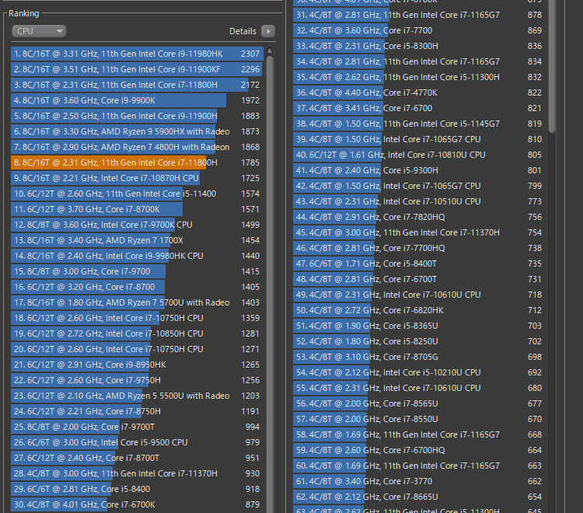Select the highlighted orange i7-11800H row
Image resolution: width=583 pixels, height=513 pixels.
pyautogui.click(x=137, y=162)
